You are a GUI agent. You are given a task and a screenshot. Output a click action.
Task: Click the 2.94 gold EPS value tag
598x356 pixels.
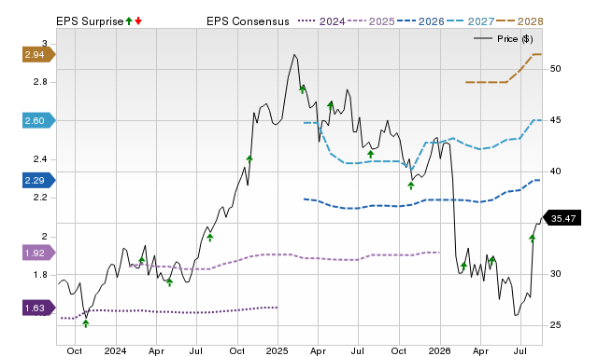pyautogui.click(x=38, y=55)
